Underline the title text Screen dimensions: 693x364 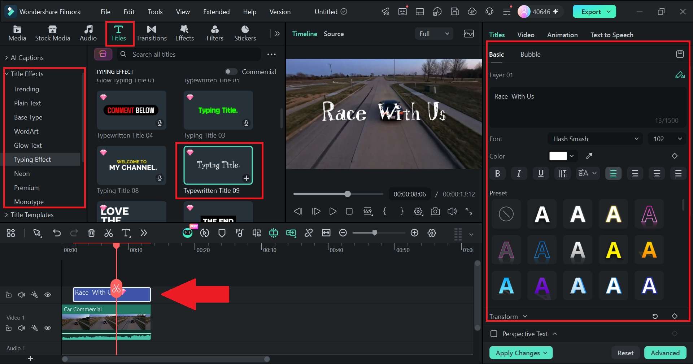(541, 173)
